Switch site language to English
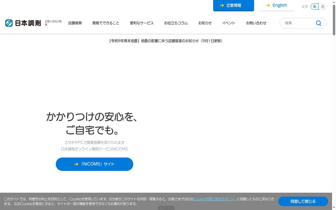 click(276, 5)
